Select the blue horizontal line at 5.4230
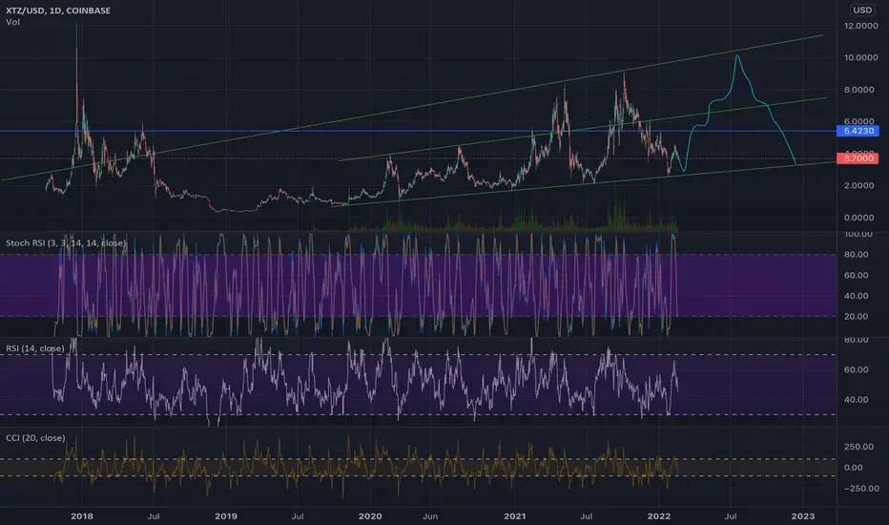 [419, 131]
